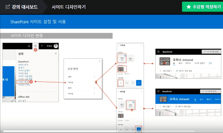This screenshot has width=223, height=133.
Task: Select 페이지 tab in the white-header site preview
Action: pyautogui.click(x=188, y=63)
